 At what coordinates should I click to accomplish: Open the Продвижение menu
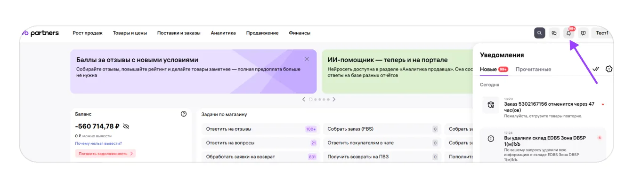[x=262, y=33]
